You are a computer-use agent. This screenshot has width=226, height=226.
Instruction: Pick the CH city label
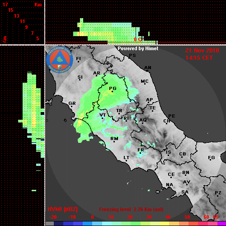(167, 121)
